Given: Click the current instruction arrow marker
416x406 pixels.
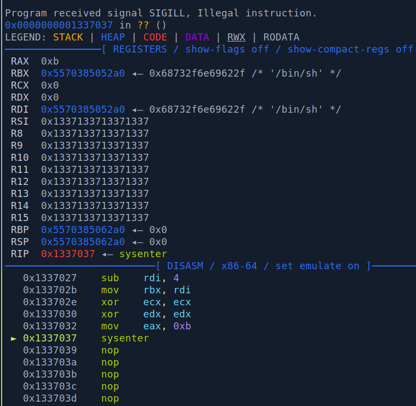Looking at the screenshot, I should point(14,338).
